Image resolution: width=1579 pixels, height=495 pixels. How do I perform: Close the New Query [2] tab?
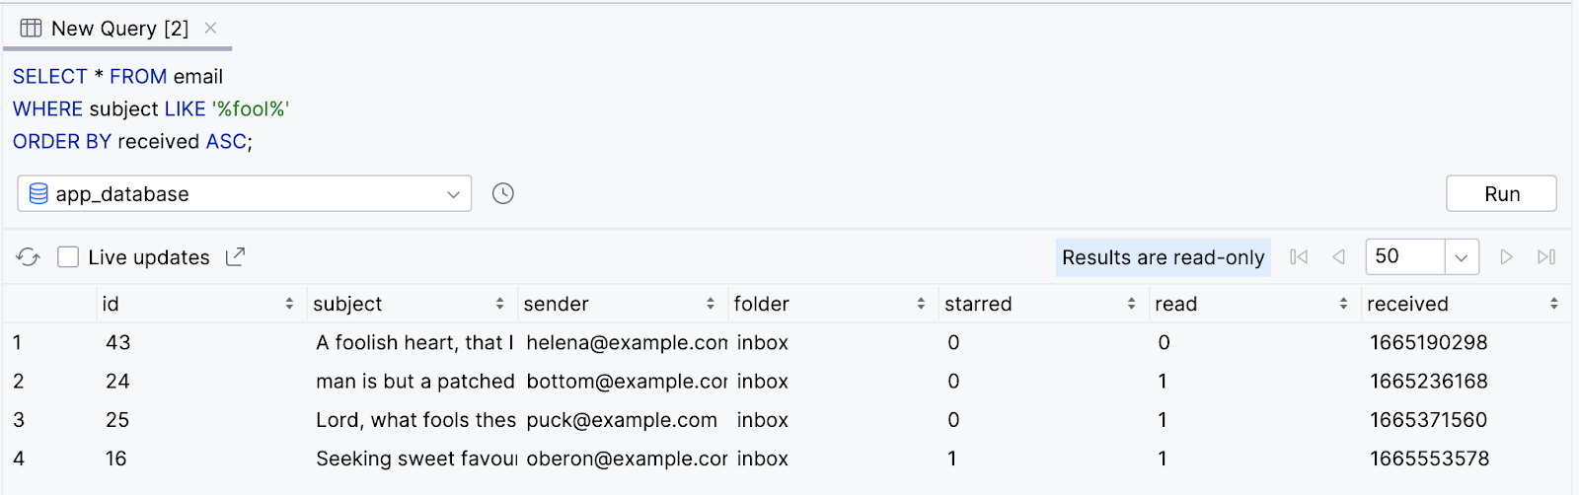210,29
